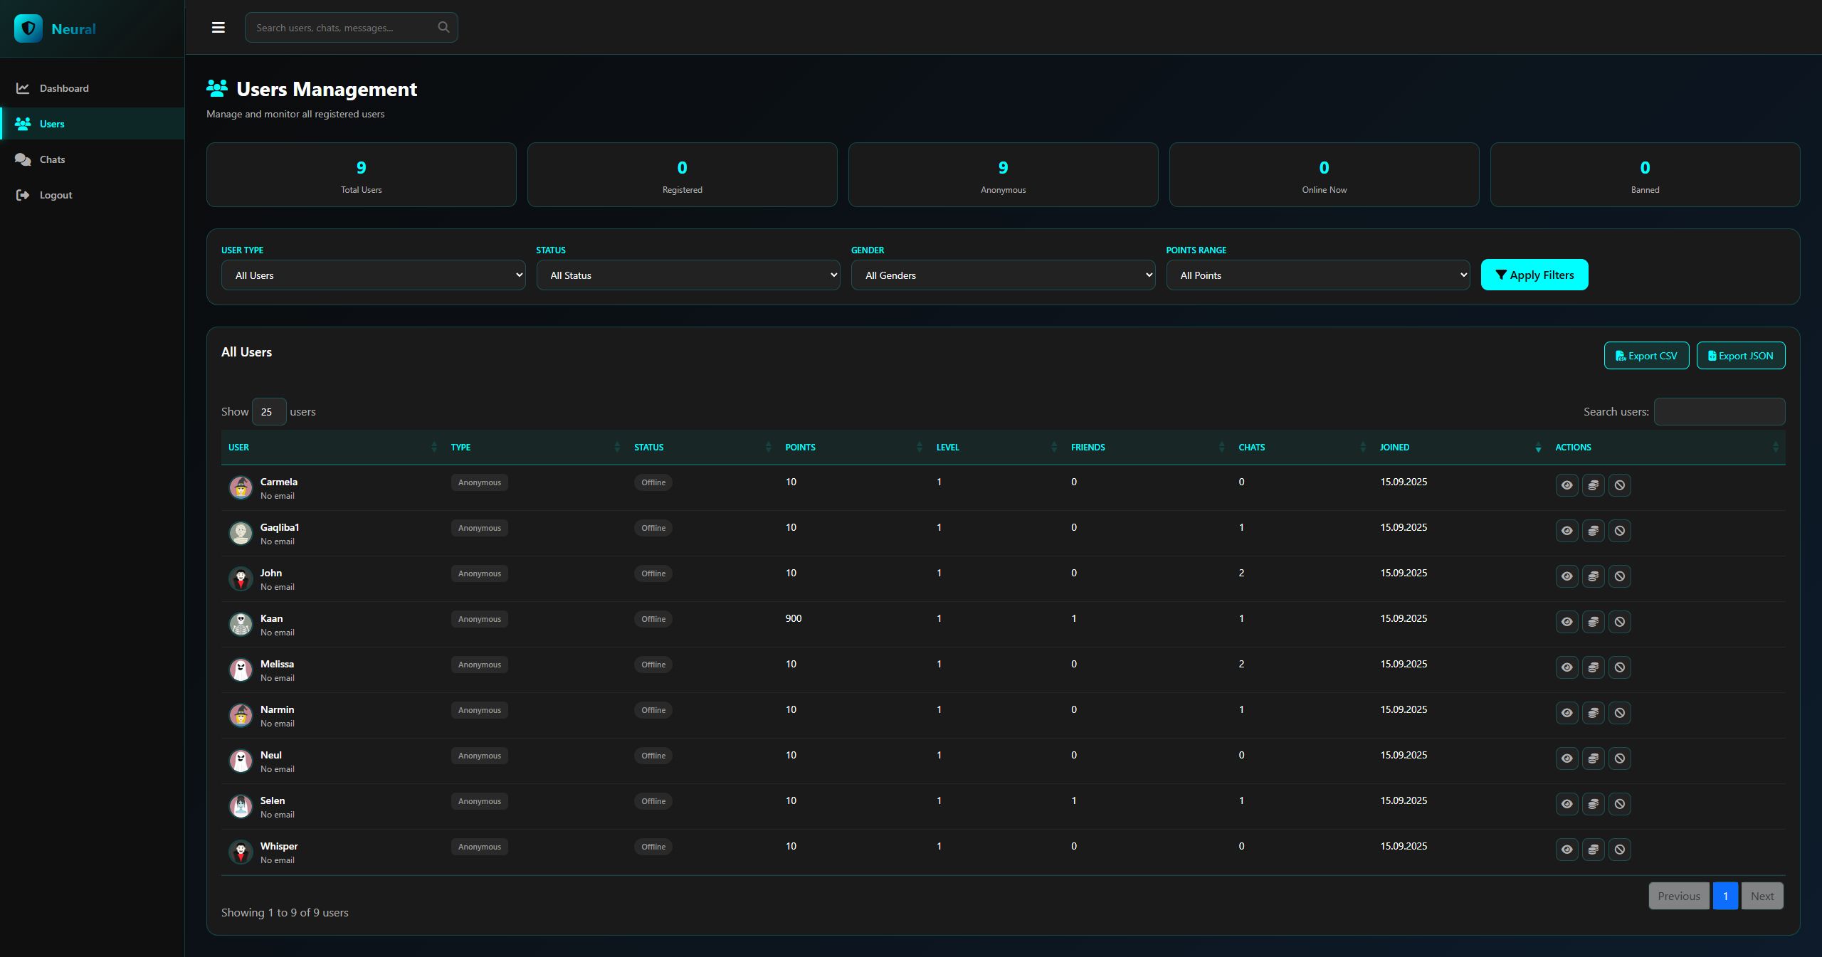Viewport: 1822px width, 957px height.
Task: Click the ban icon for Whisper
Action: pyautogui.click(x=1619, y=850)
